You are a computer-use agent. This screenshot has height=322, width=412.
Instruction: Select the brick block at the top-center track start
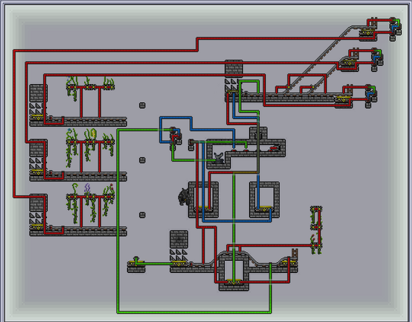(234, 69)
